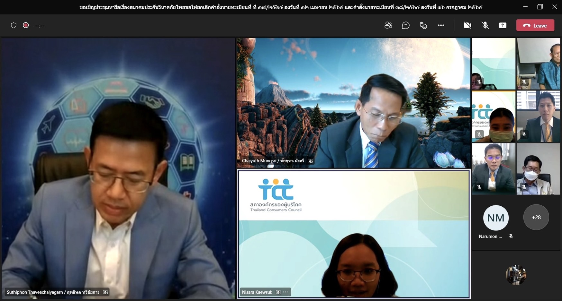
Task: Open the participants panel
Action: pyautogui.click(x=388, y=25)
